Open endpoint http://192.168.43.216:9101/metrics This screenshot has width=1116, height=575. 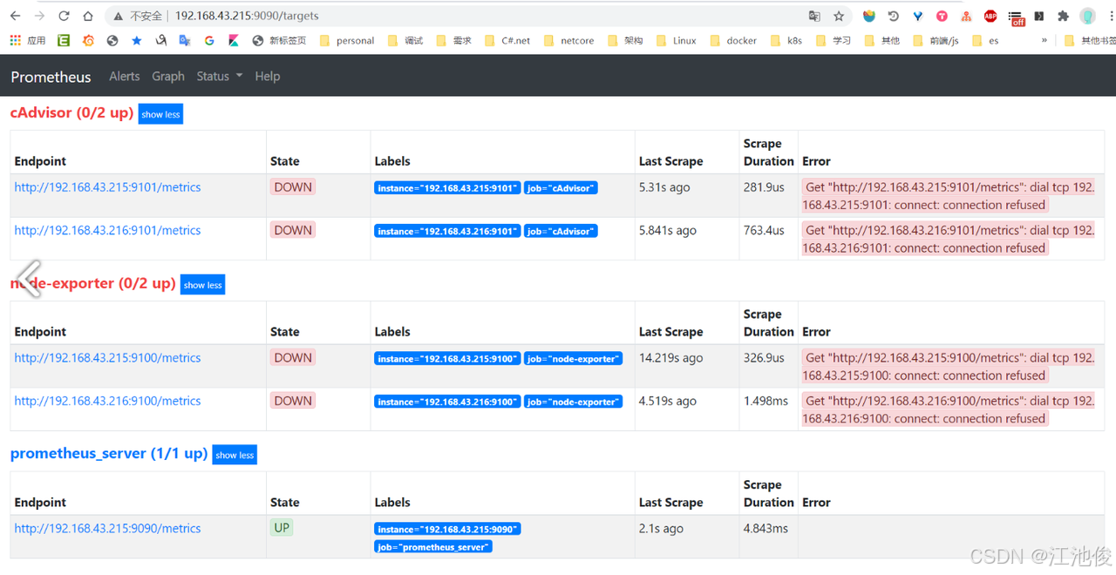coord(107,230)
